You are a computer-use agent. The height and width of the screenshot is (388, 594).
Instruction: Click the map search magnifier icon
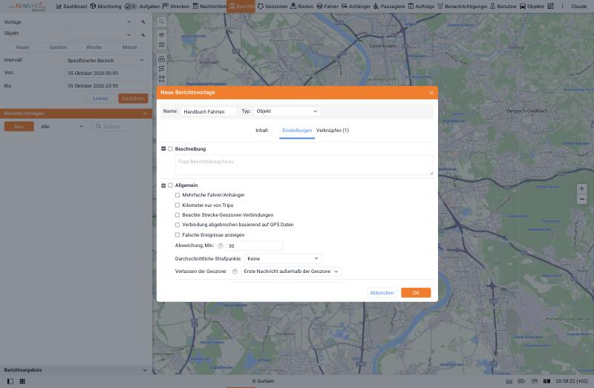point(161,22)
